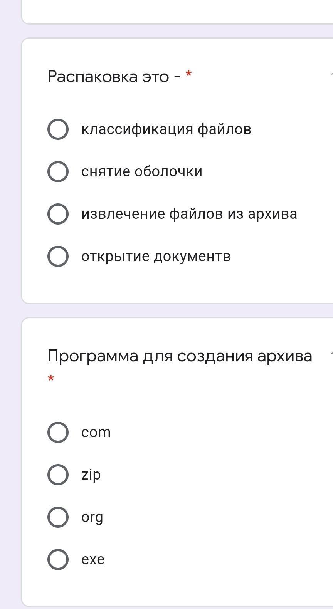Click the 'zip' option label text
This screenshot has height=609, width=333.
pos(91,475)
